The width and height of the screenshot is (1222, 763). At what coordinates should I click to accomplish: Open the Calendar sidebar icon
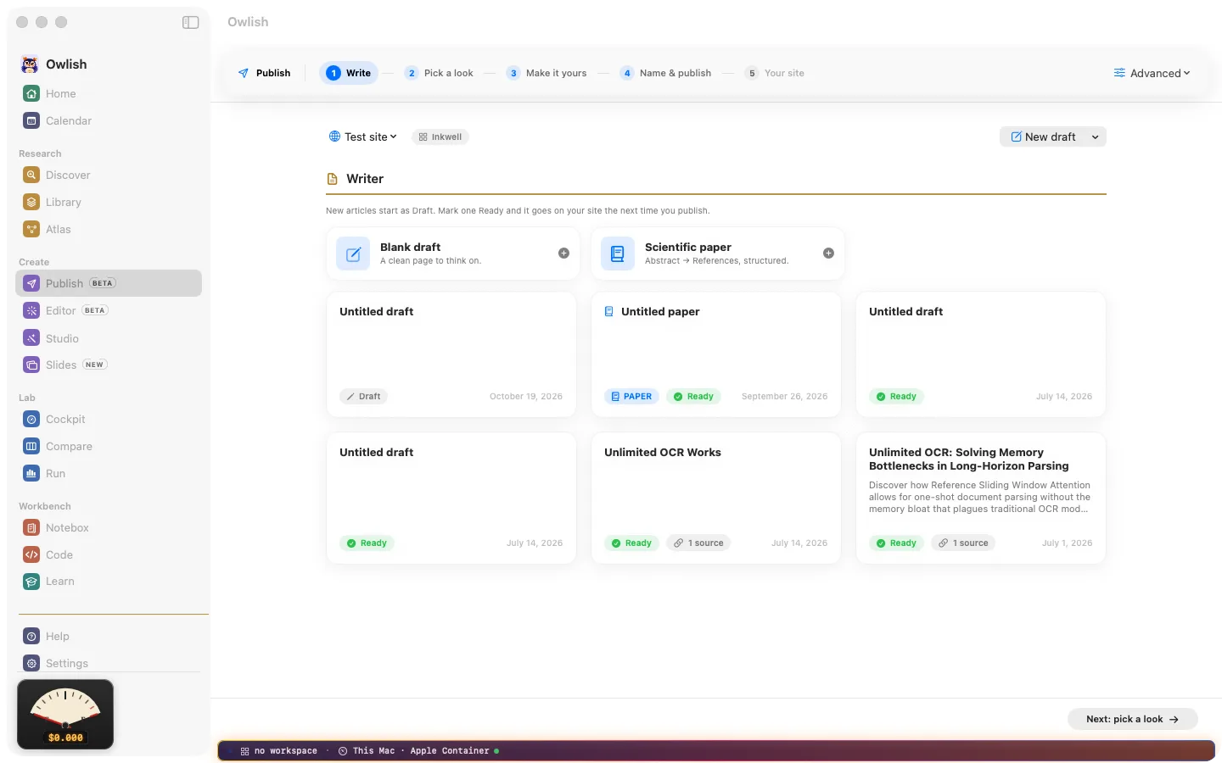(x=31, y=120)
